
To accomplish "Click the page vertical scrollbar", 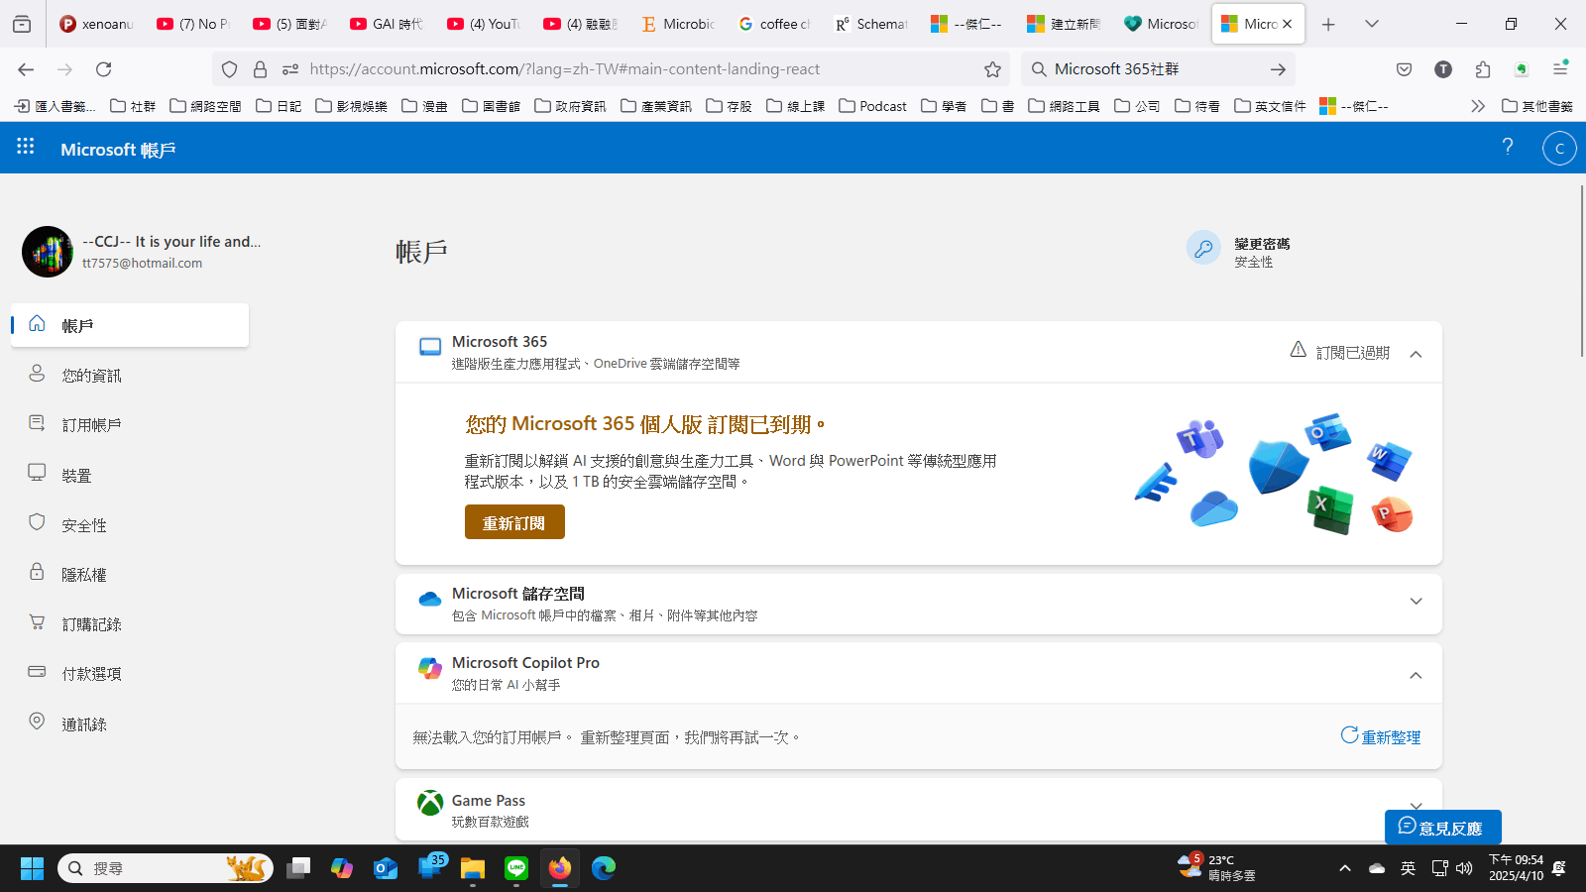I will pyautogui.click(x=1580, y=270).
